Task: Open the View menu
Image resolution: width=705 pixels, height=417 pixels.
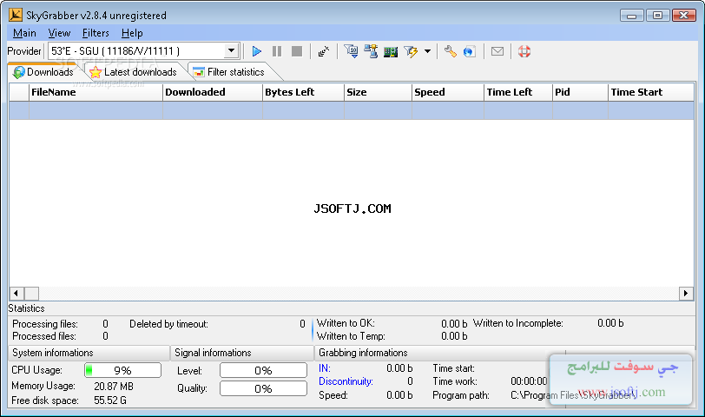Action: (59, 33)
